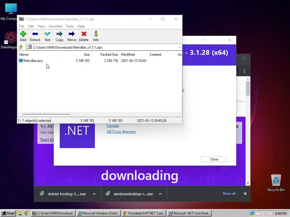
Task: Click the network tray icon
Action: [264, 214]
